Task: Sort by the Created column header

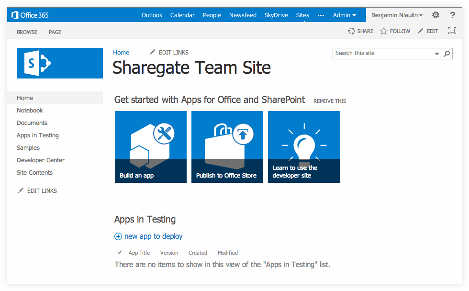Action: click(x=198, y=253)
